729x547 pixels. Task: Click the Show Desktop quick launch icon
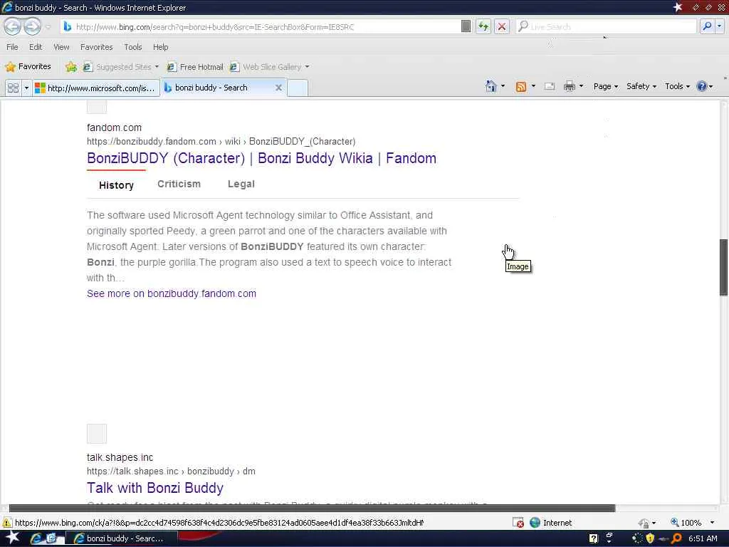tap(51, 538)
